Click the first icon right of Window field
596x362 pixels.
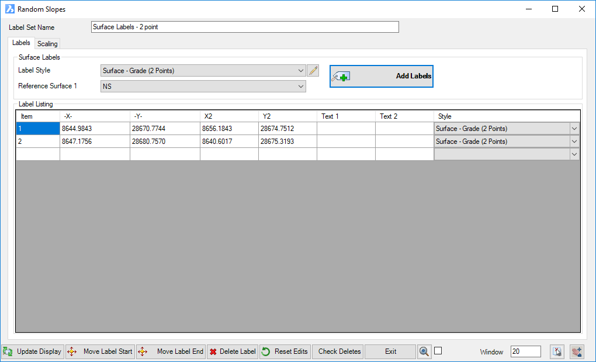(557, 351)
